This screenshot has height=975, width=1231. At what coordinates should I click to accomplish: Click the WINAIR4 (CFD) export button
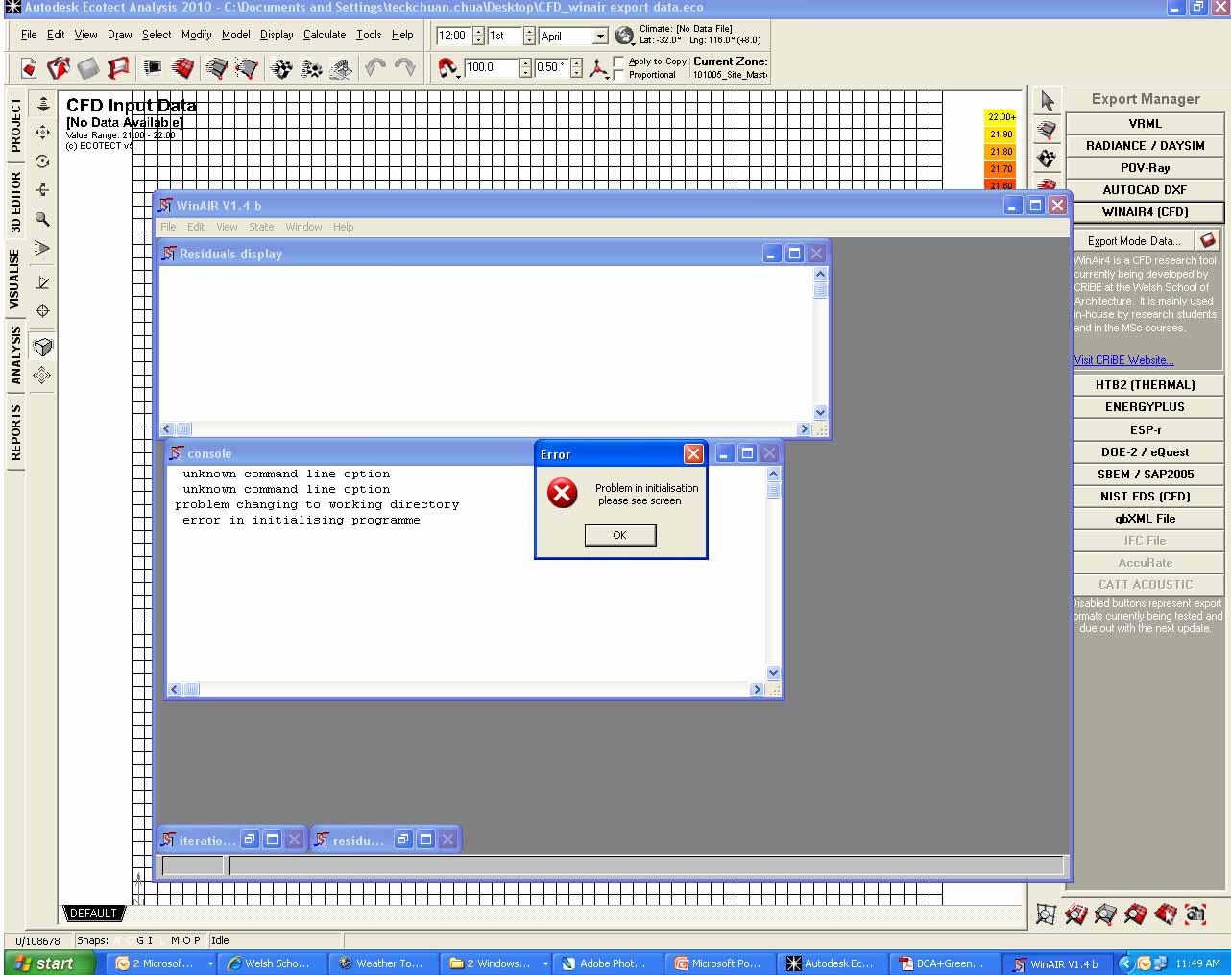pyautogui.click(x=1145, y=212)
